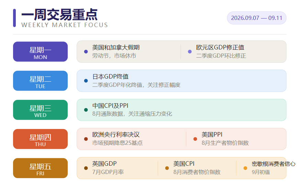
Task: Click the event 日本GDP终值
Action: [111, 77]
